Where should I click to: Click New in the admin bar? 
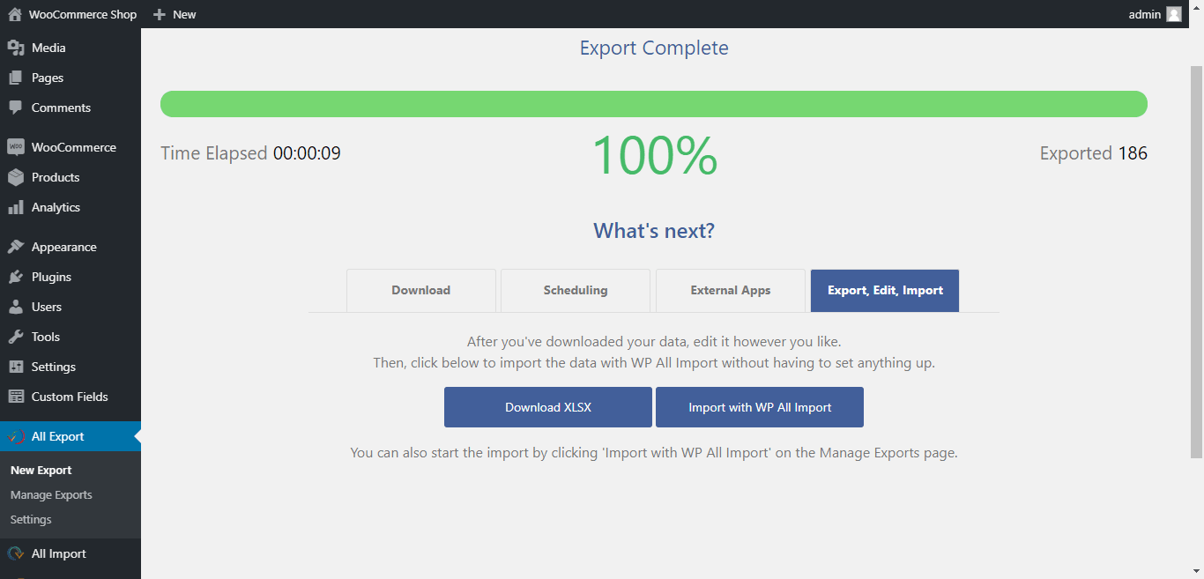coord(175,14)
